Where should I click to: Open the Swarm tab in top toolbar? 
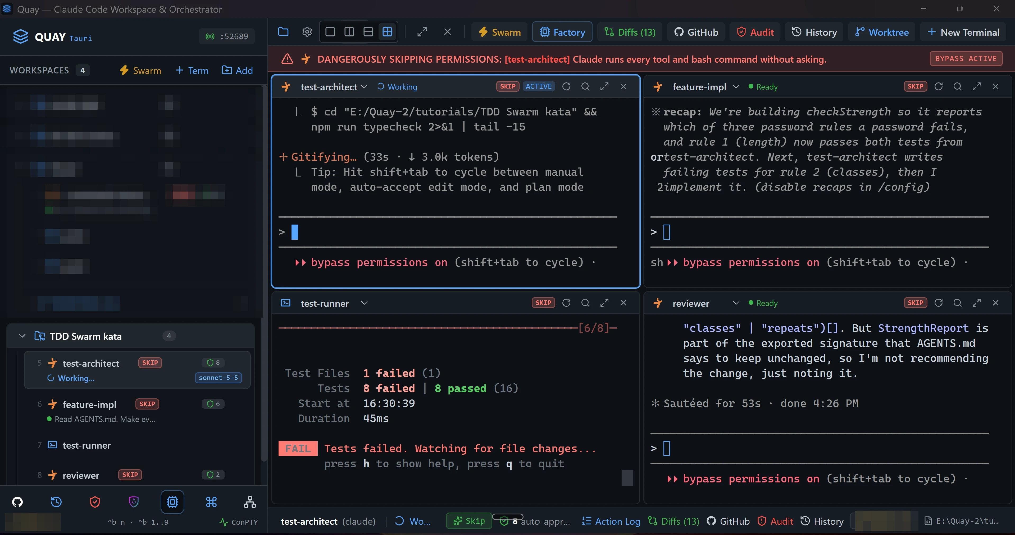pos(500,32)
